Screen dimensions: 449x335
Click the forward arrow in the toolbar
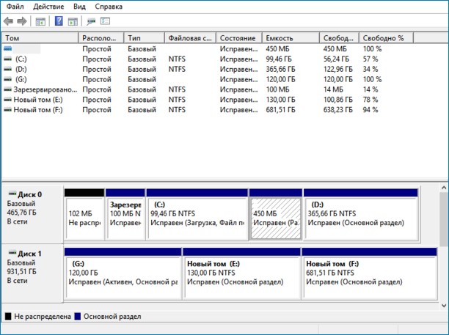(x=22, y=21)
